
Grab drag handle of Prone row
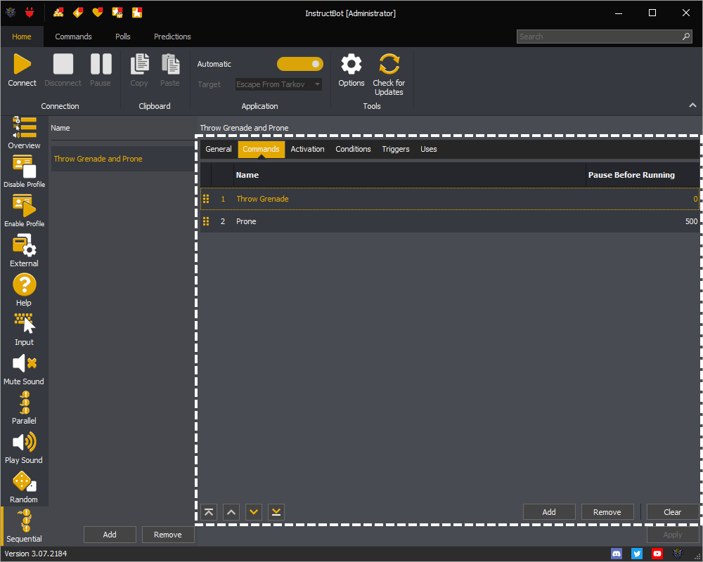pyautogui.click(x=206, y=221)
